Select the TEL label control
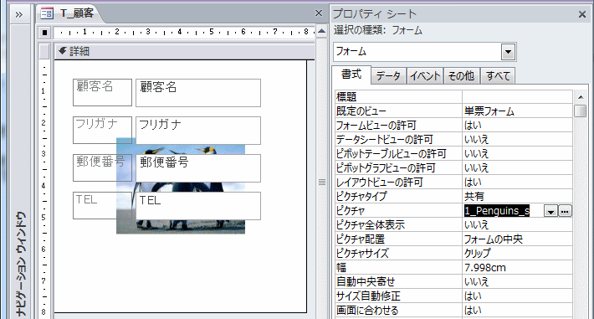Screen dimensions: 594x319 [102, 205]
